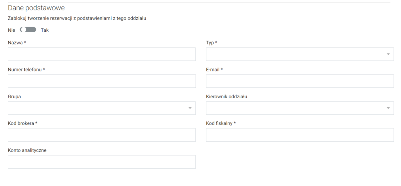Click the "Kierownik oddziału" label text
Viewport: 401px width, 186px height.
pos(227,96)
